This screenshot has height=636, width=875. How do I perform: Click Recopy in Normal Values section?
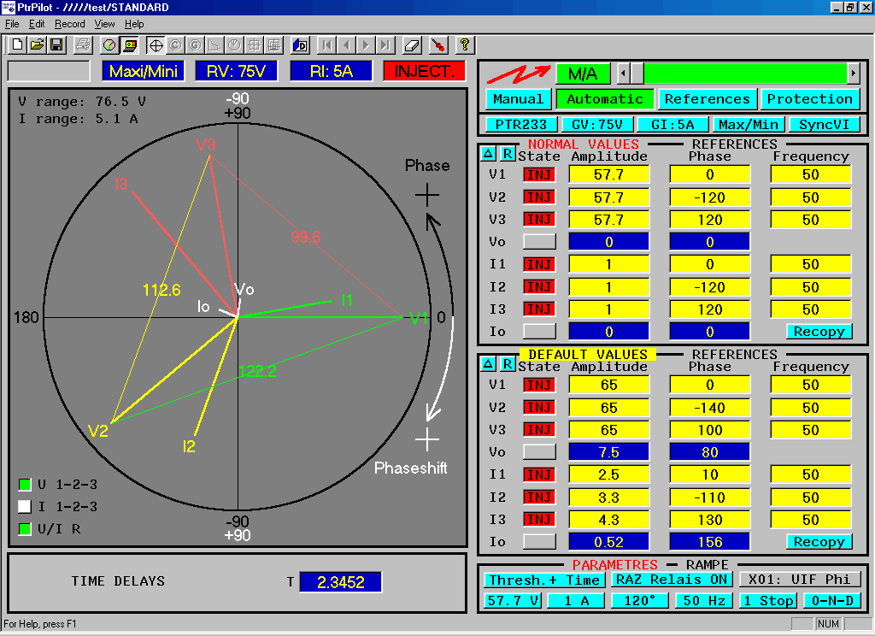pos(819,332)
